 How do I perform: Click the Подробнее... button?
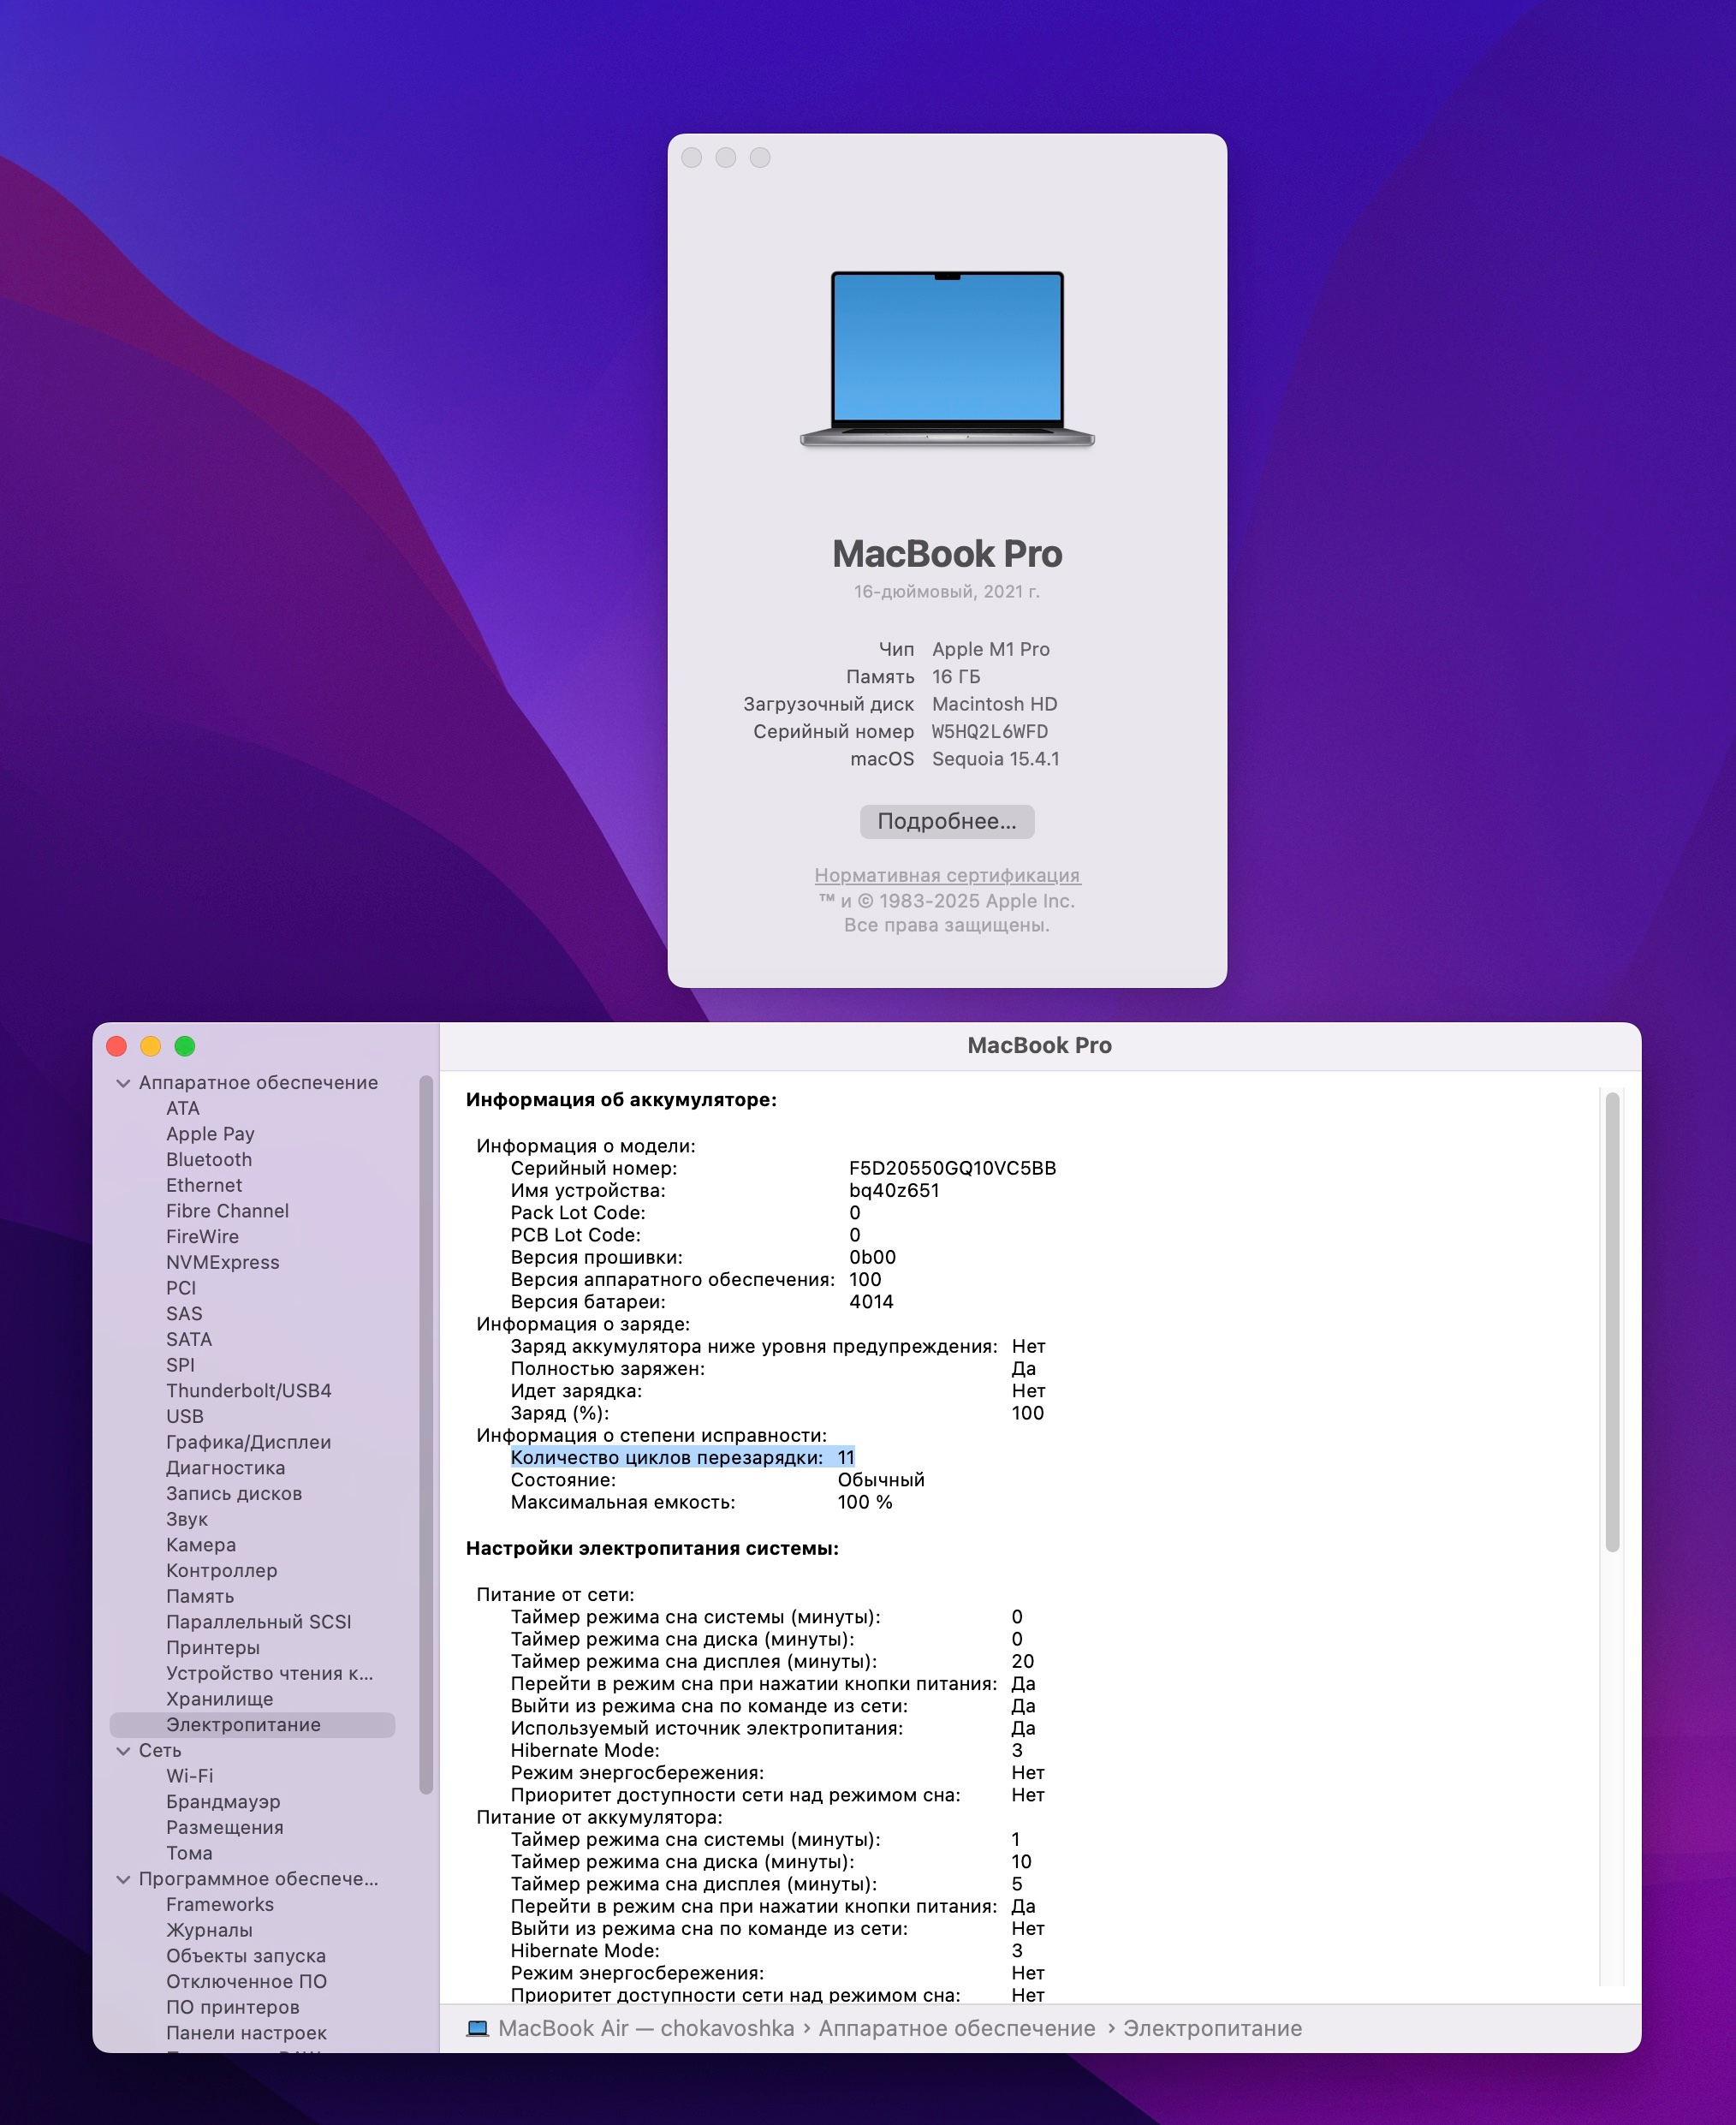click(946, 821)
